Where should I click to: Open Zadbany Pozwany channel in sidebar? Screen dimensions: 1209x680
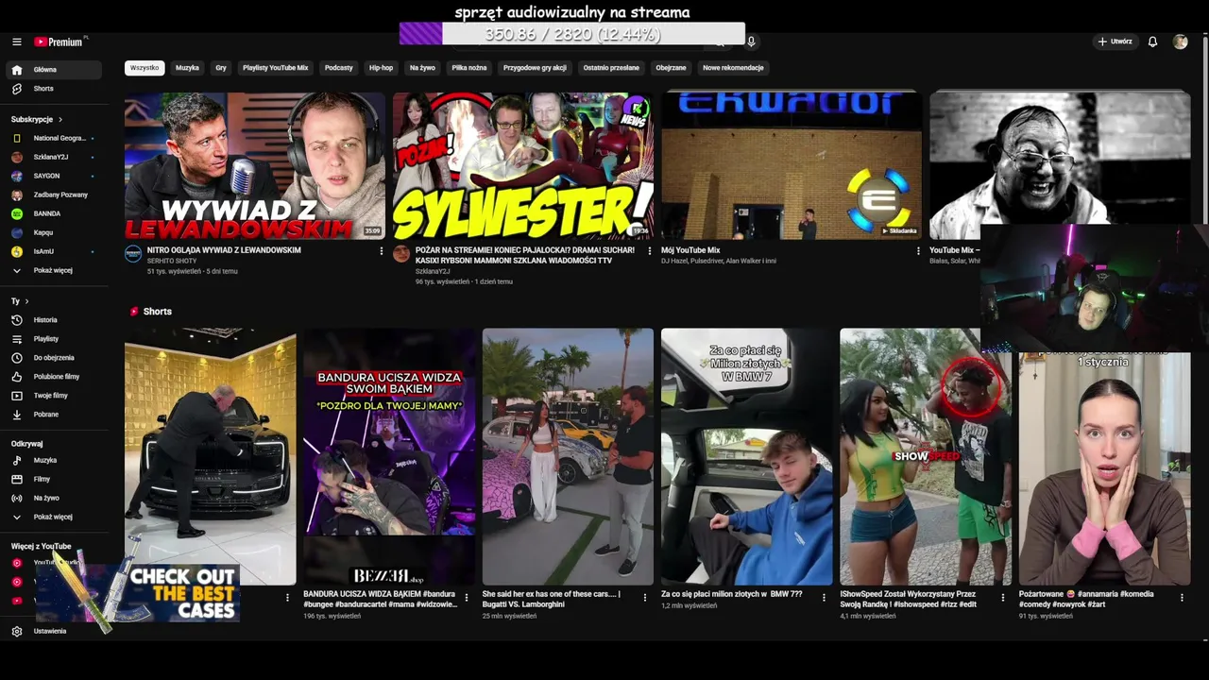53,195
